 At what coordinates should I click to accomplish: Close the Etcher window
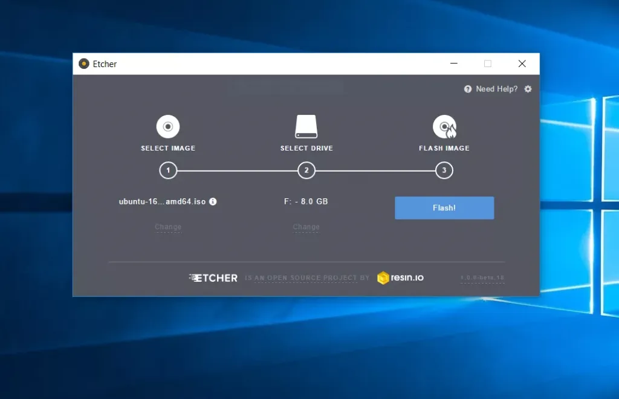(x=522, y=63)
